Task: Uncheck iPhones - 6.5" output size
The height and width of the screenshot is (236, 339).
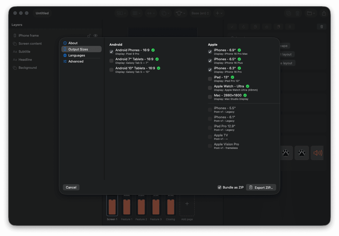Action: (210, 61)
